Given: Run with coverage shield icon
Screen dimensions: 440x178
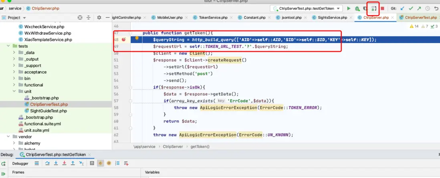Looking at the screenshot, I should (x=365, y=9).
